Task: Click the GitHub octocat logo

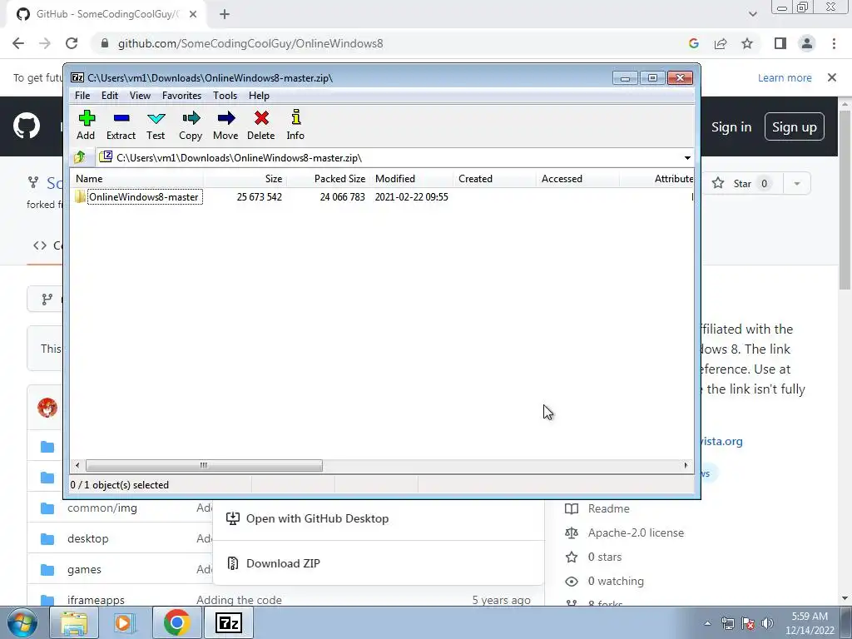Action: 27,126
